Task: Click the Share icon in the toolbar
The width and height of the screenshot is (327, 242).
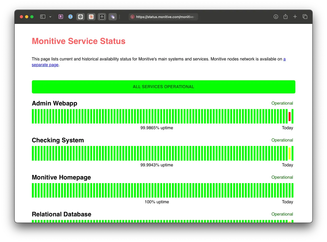Action: click(285, 16)
